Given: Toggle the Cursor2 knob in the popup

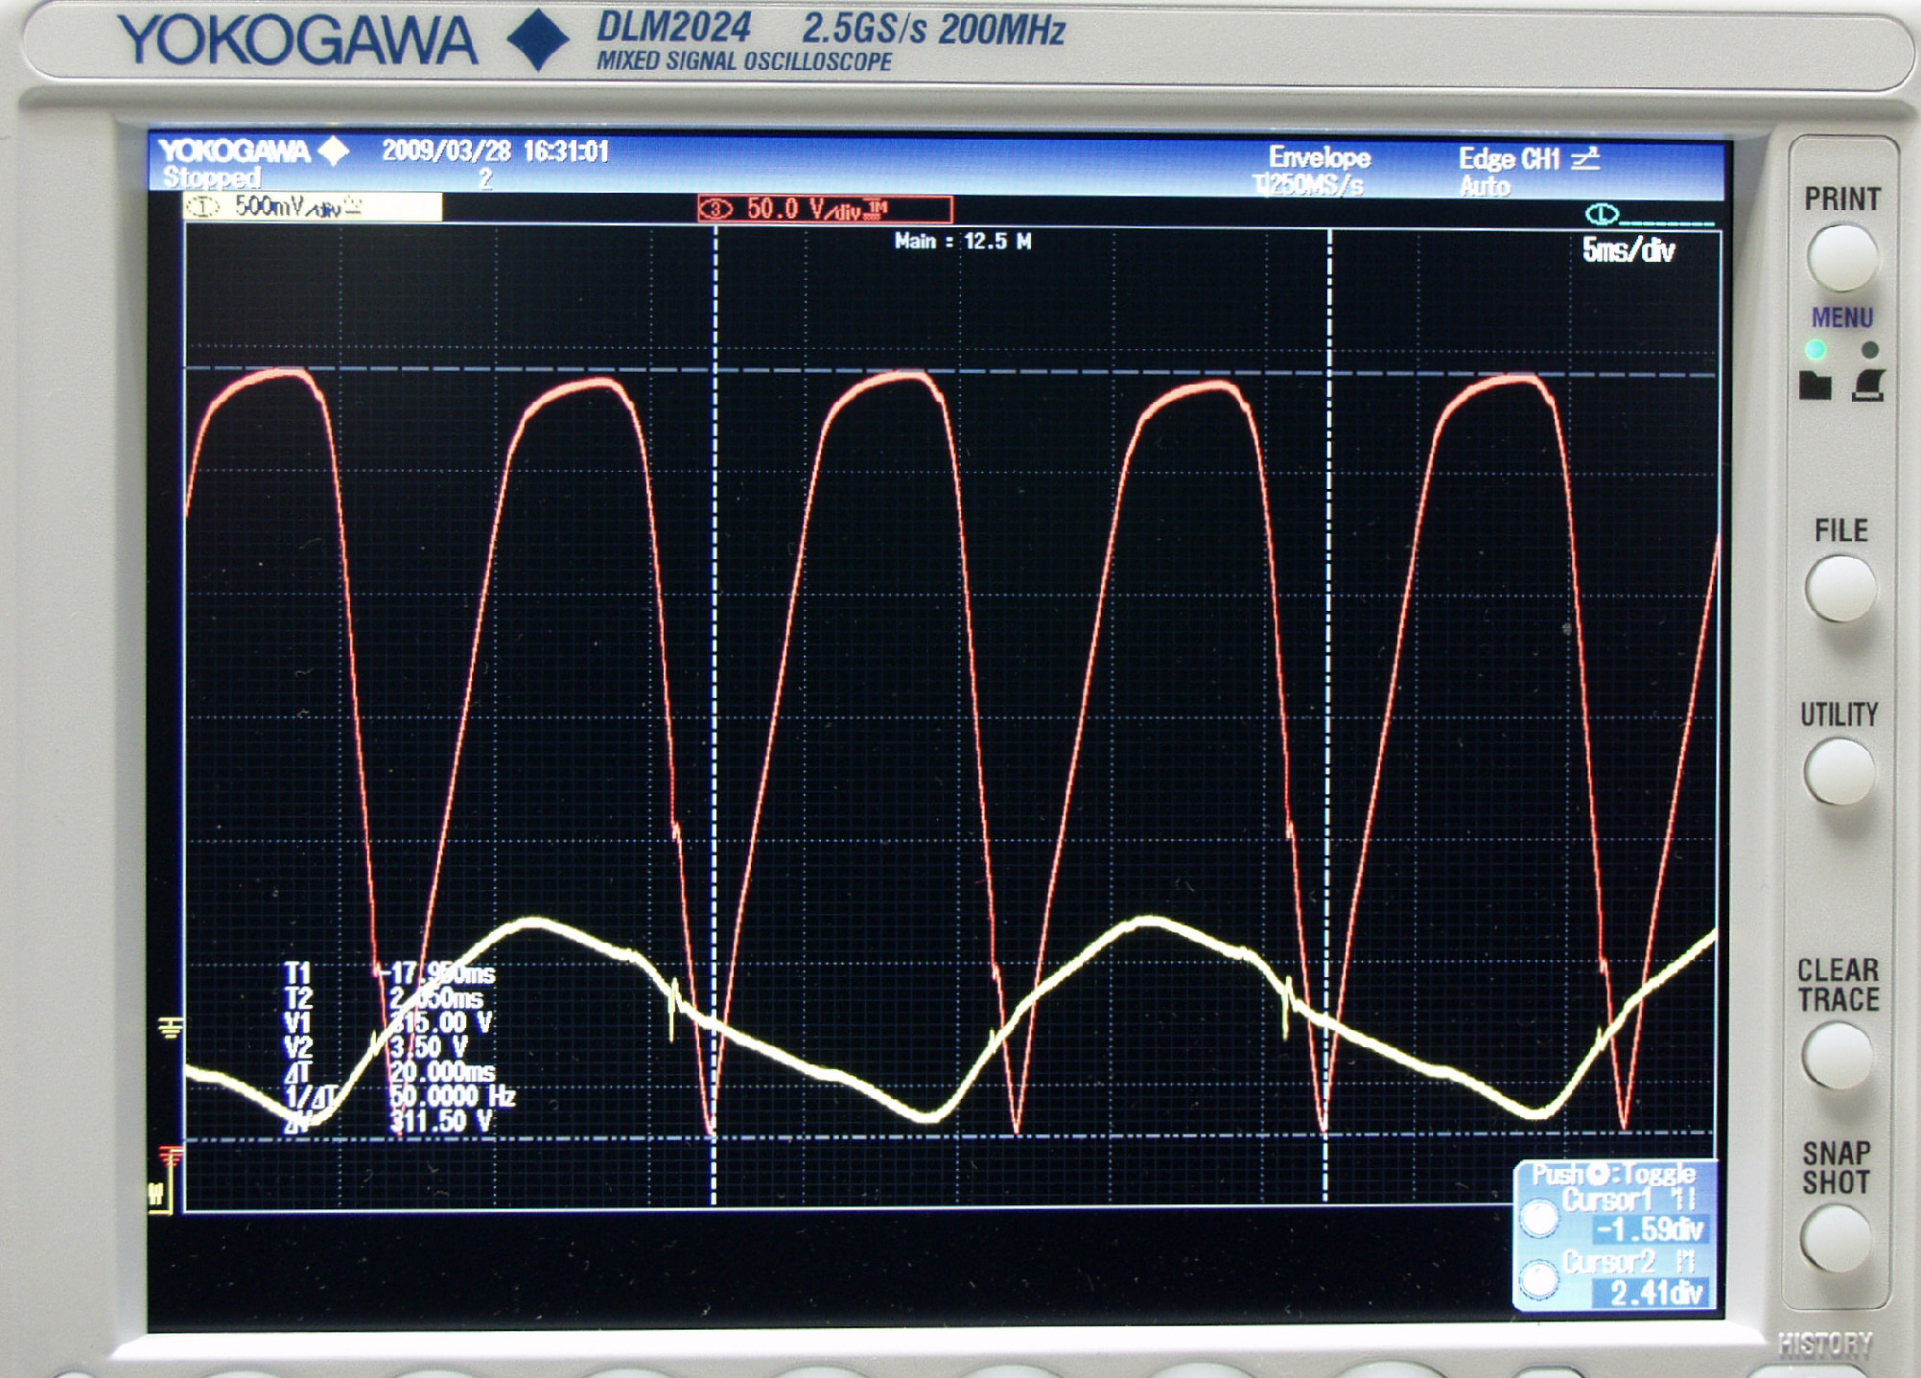Looking at the screenshot, I should pyautogui.click(x=1539, y=1278).
